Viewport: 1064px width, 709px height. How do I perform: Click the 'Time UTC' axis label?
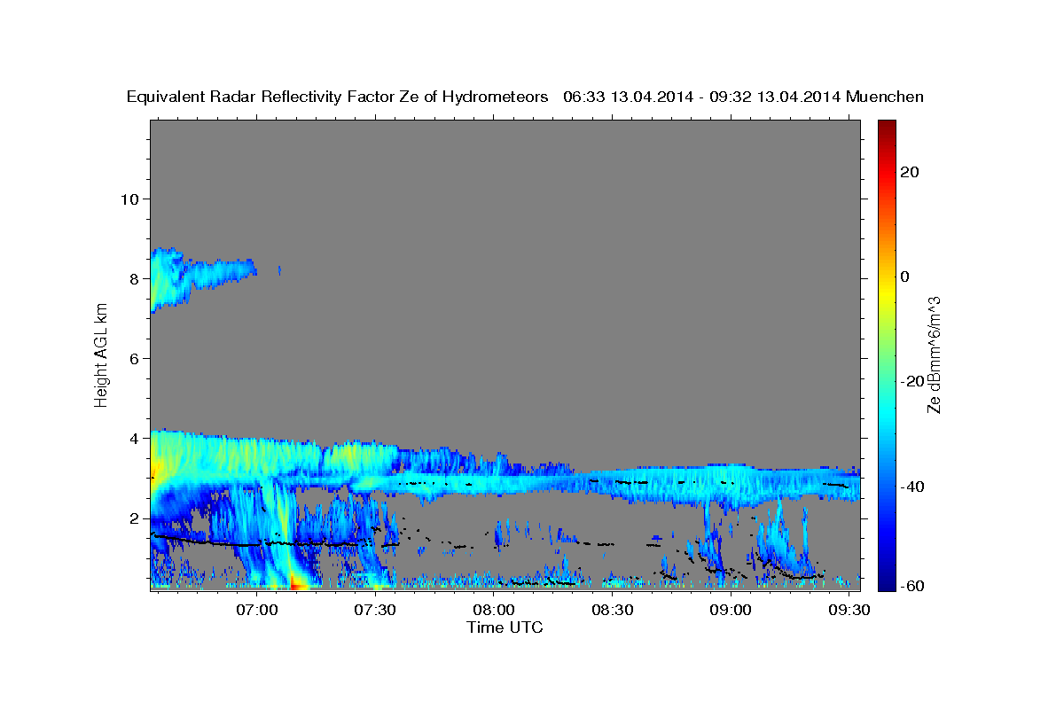505,627
